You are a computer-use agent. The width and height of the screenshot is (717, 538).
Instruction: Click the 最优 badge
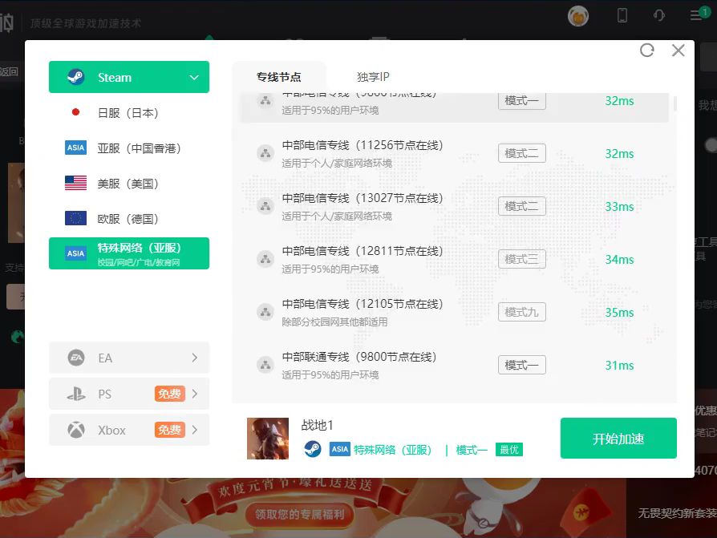click(509, 449)
